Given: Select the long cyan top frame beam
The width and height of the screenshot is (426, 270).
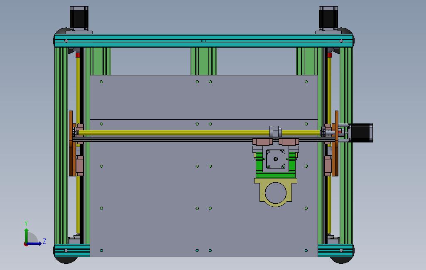Looking at the screenshot, I should coord(203,41).
